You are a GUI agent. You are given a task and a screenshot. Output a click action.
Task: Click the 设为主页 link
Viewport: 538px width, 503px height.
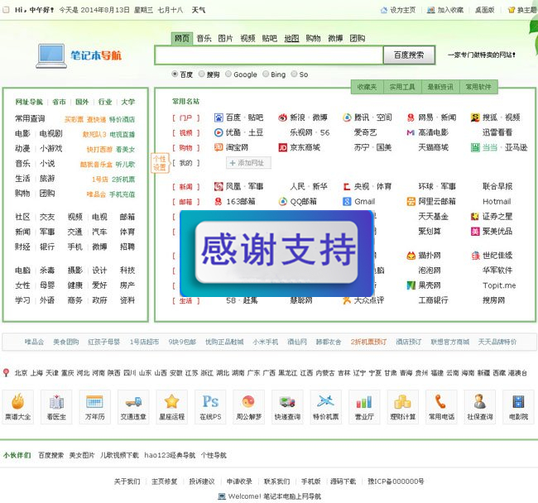point(398,10)
